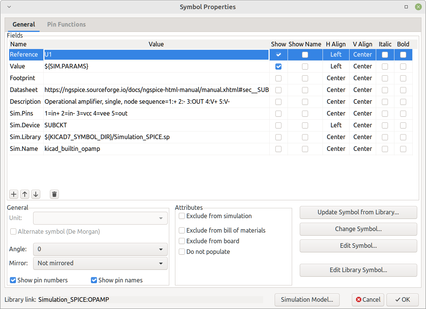The width and height of the screenshot is (426, 309).
Task: Switch to Pin Functions tab
Action: (x=66, y=24)
